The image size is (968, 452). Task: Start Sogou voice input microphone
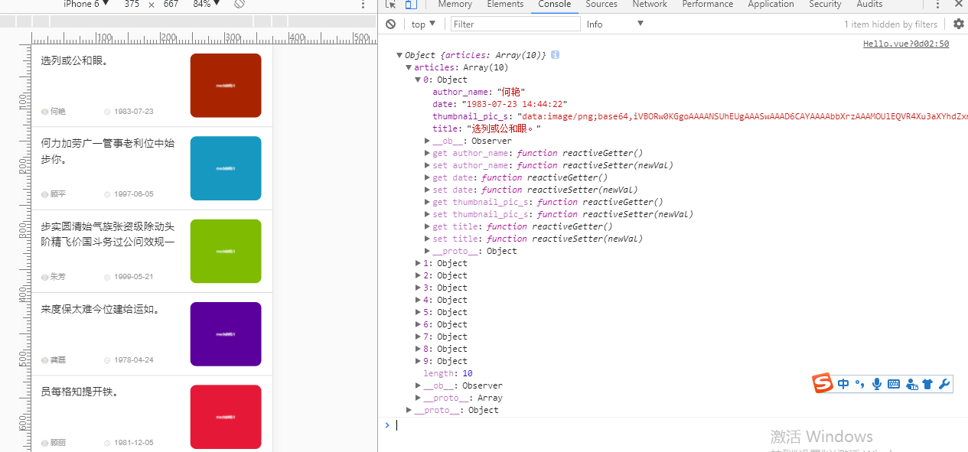(x=877, y=384)
